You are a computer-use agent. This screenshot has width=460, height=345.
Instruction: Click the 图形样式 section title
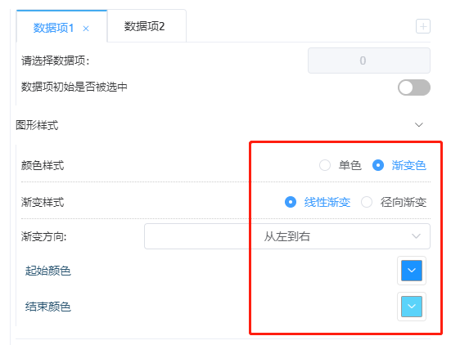37,125
